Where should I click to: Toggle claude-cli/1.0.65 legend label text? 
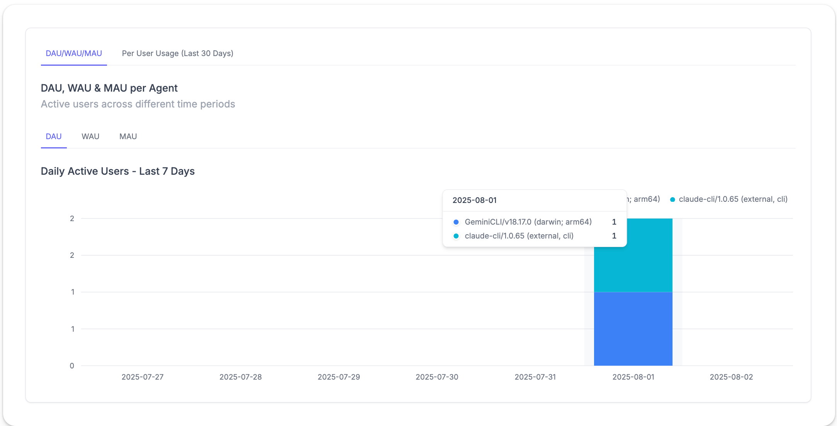click(733, 199)
